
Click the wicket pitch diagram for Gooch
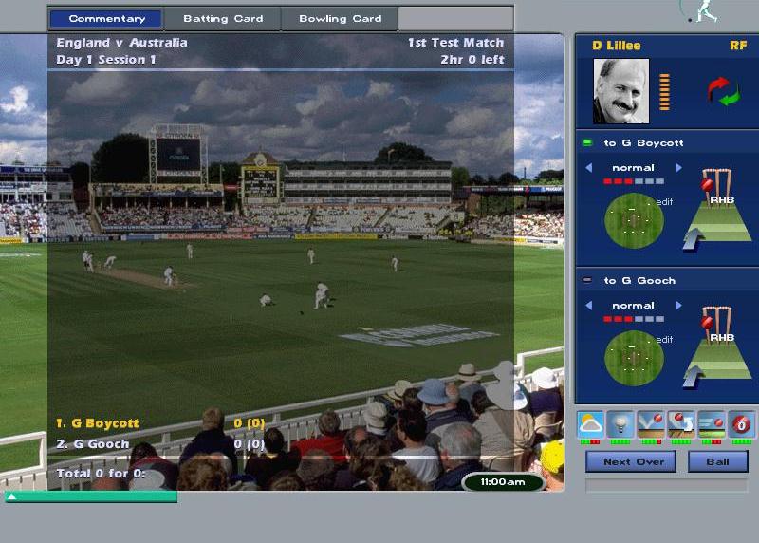(718, 346)
